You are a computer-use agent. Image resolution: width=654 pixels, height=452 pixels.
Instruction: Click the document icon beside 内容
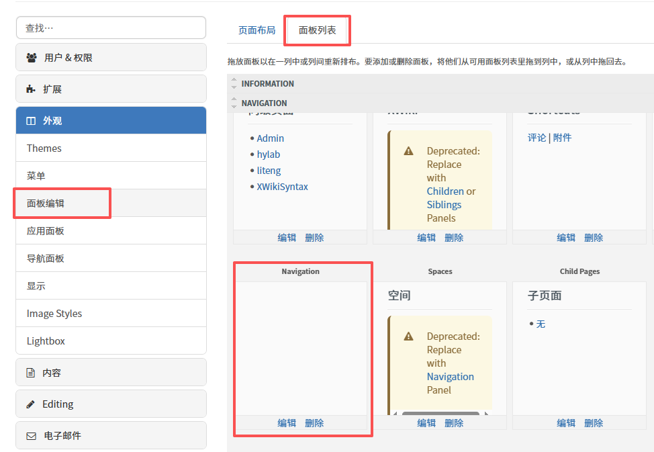(x=31, y=373)
